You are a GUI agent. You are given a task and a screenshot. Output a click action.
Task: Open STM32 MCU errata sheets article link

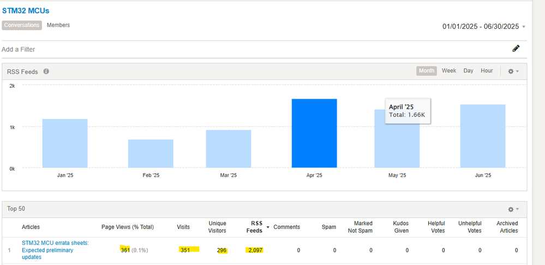click(55, 250)
